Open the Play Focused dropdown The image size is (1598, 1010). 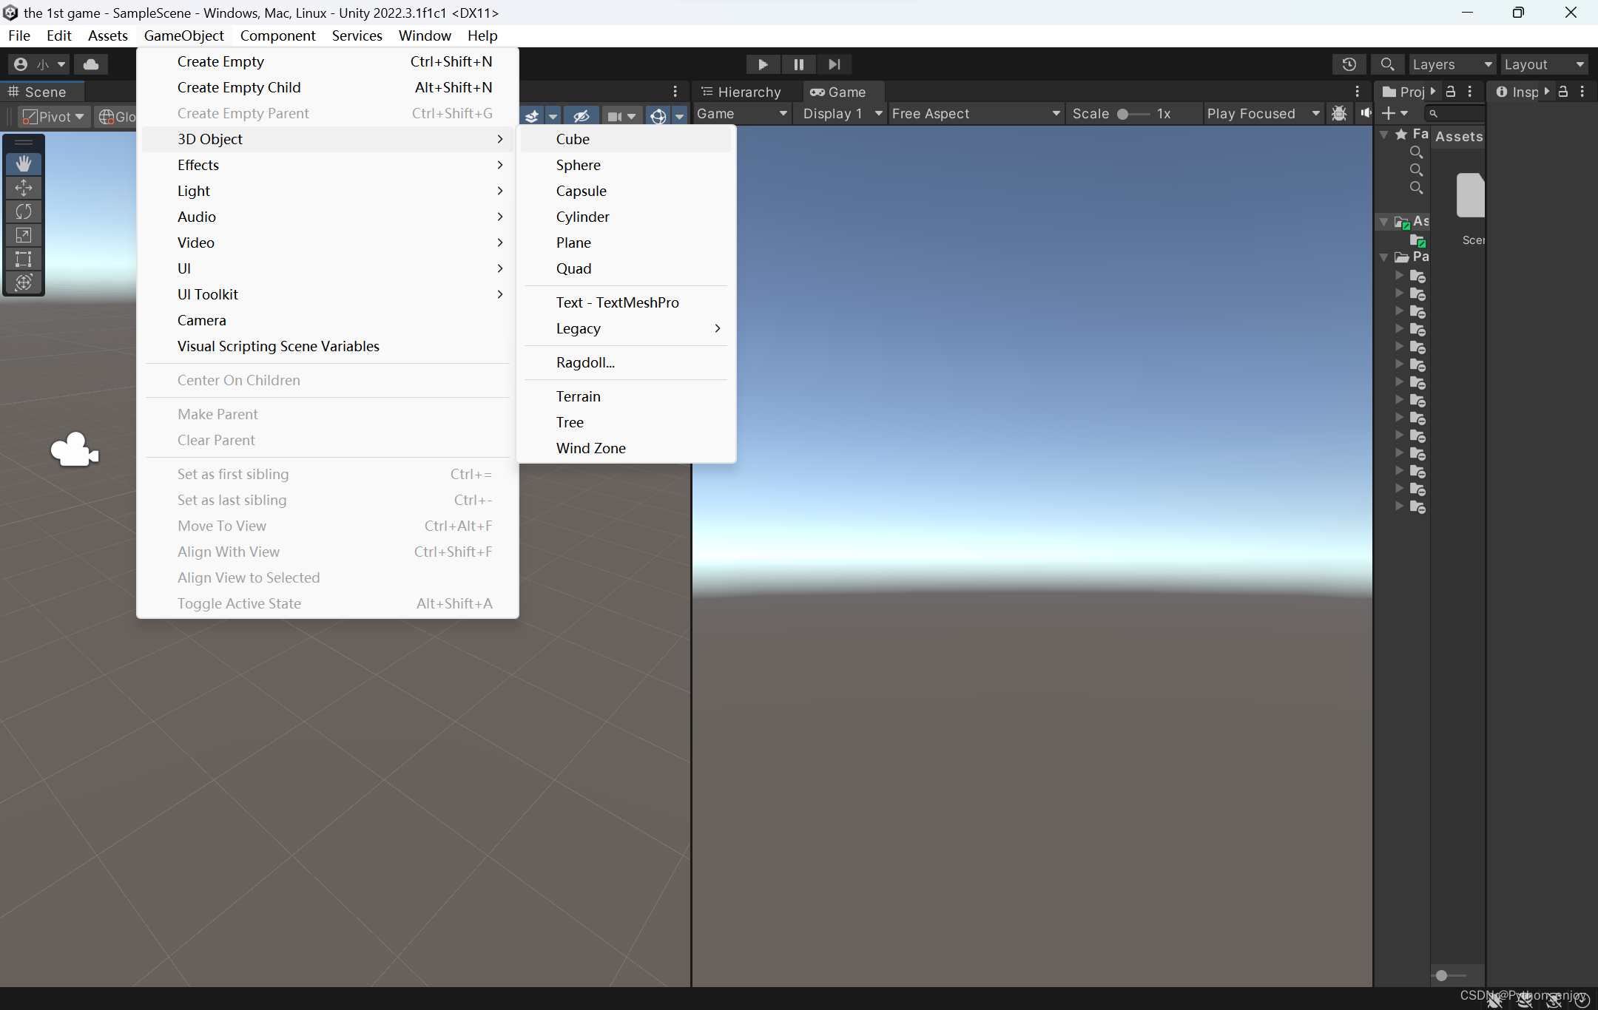[x=1263, y=113]
